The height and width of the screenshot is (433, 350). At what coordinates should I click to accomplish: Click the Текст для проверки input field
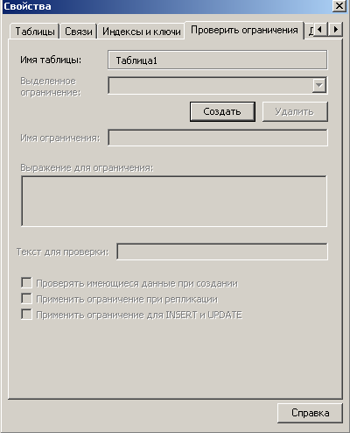(x=222, y=252)
